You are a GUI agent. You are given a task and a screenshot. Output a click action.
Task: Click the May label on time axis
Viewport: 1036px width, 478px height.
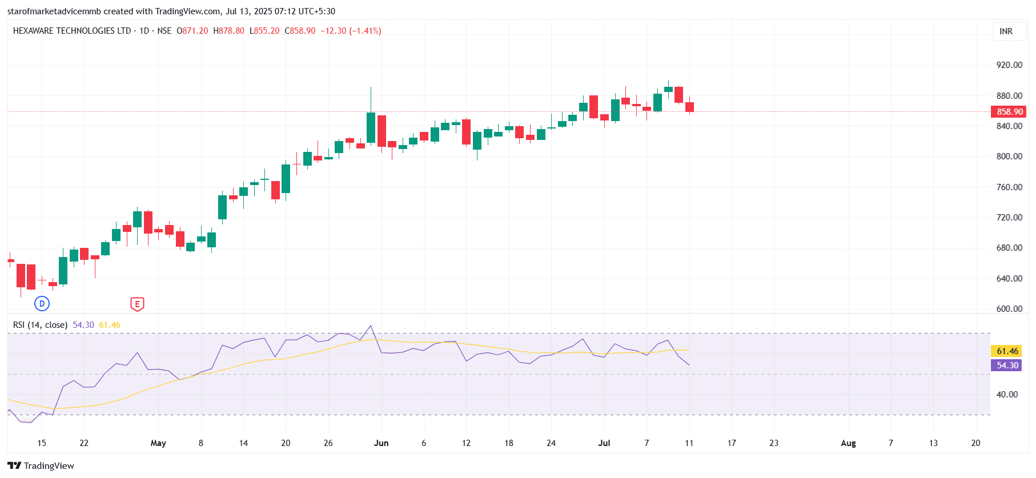point(158,443)
